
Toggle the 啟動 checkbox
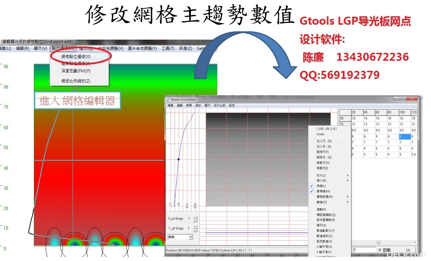point(379,250)
